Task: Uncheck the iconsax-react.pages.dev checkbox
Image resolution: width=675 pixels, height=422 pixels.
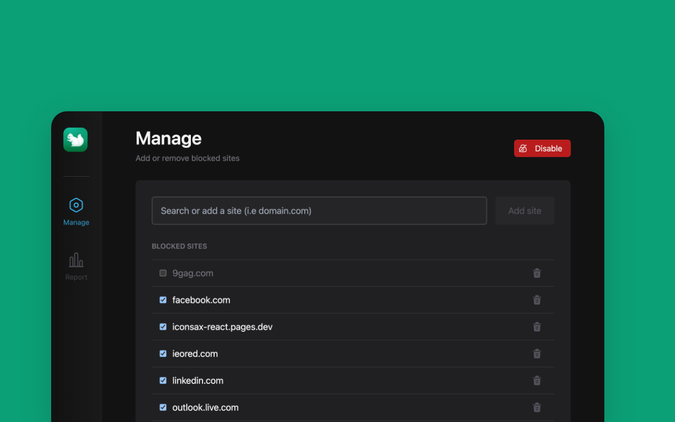Action: [163, 327]
